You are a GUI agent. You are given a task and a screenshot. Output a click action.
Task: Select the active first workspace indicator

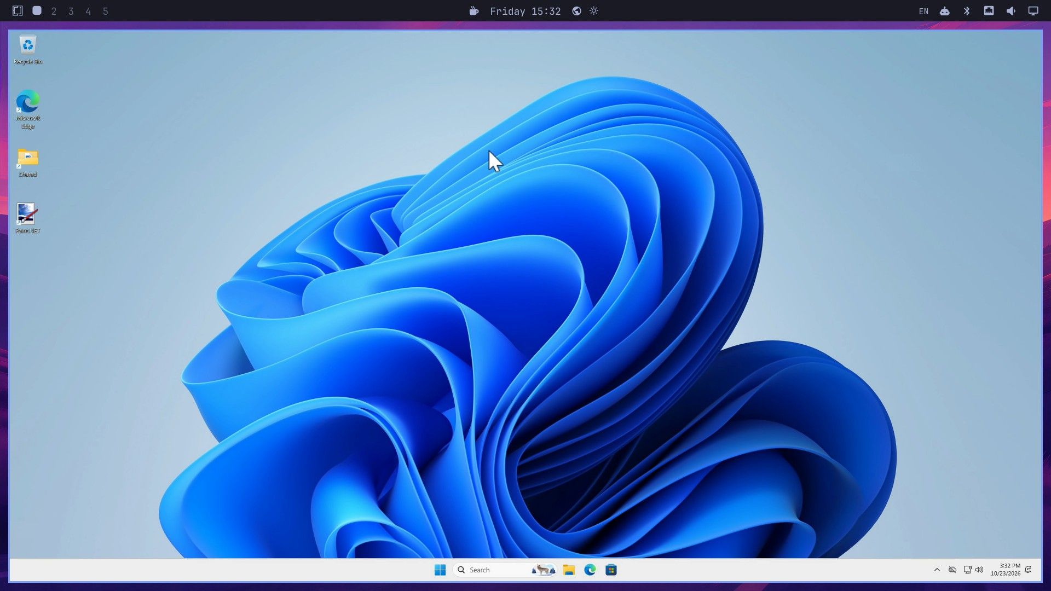click(x=37, y=10)
